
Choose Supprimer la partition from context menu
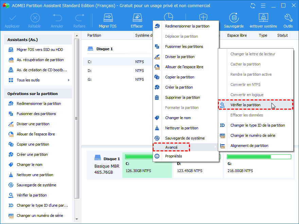[x=186, y=97]
